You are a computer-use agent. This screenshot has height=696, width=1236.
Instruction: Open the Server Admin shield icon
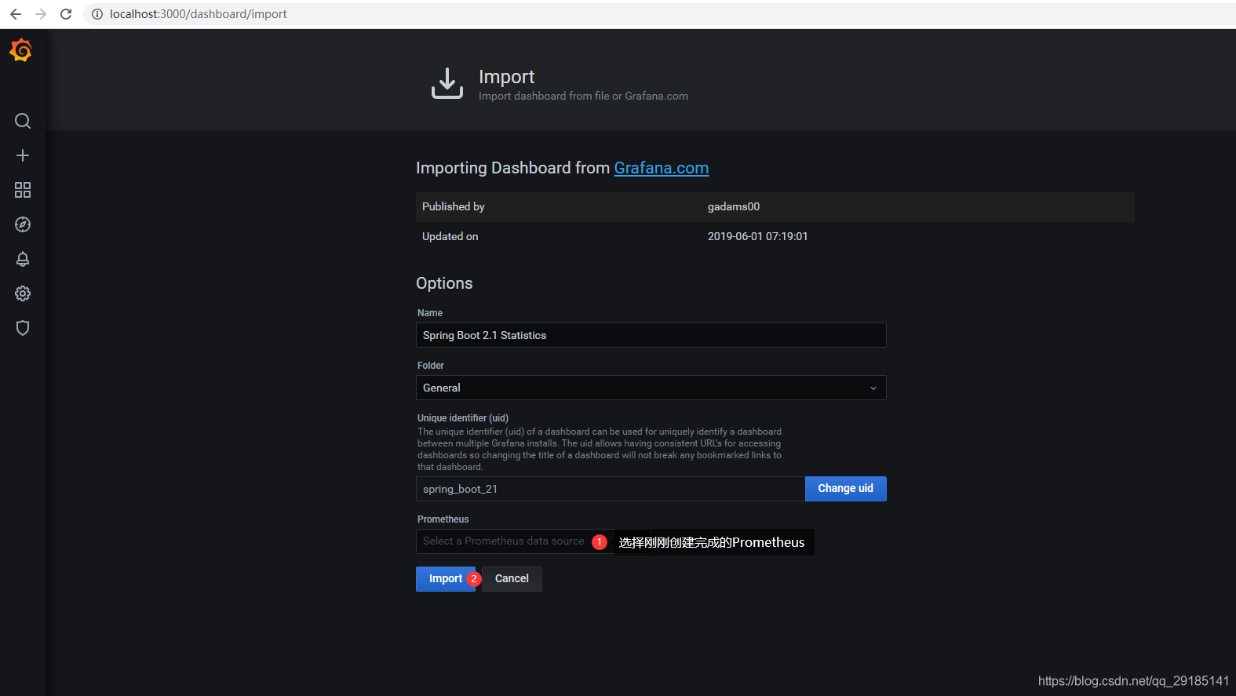pyautogui.click(x=23, y=328)
